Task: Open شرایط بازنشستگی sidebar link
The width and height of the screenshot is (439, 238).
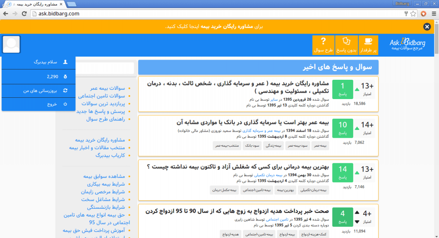Action: pyautogui.click(x=106, y=207)
